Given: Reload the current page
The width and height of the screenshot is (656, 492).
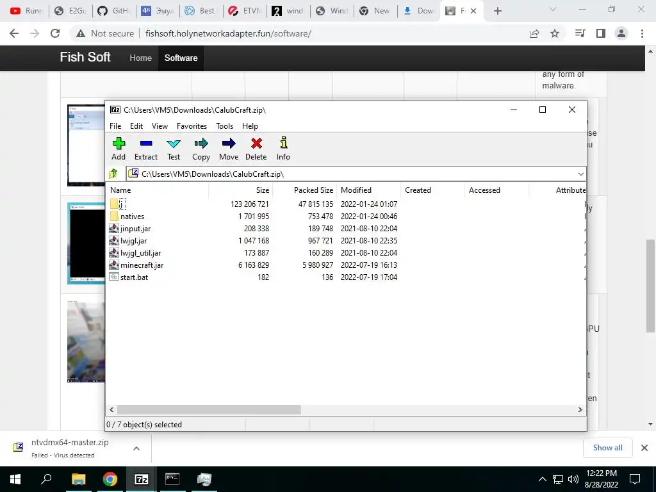Looking at the screenshot, I should click(x=55, y=33).
